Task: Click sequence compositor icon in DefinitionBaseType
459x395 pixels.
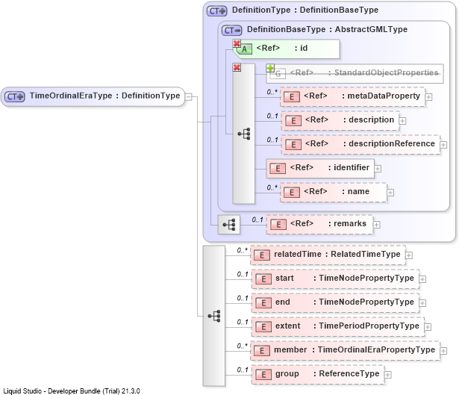Action: point(244,134)
